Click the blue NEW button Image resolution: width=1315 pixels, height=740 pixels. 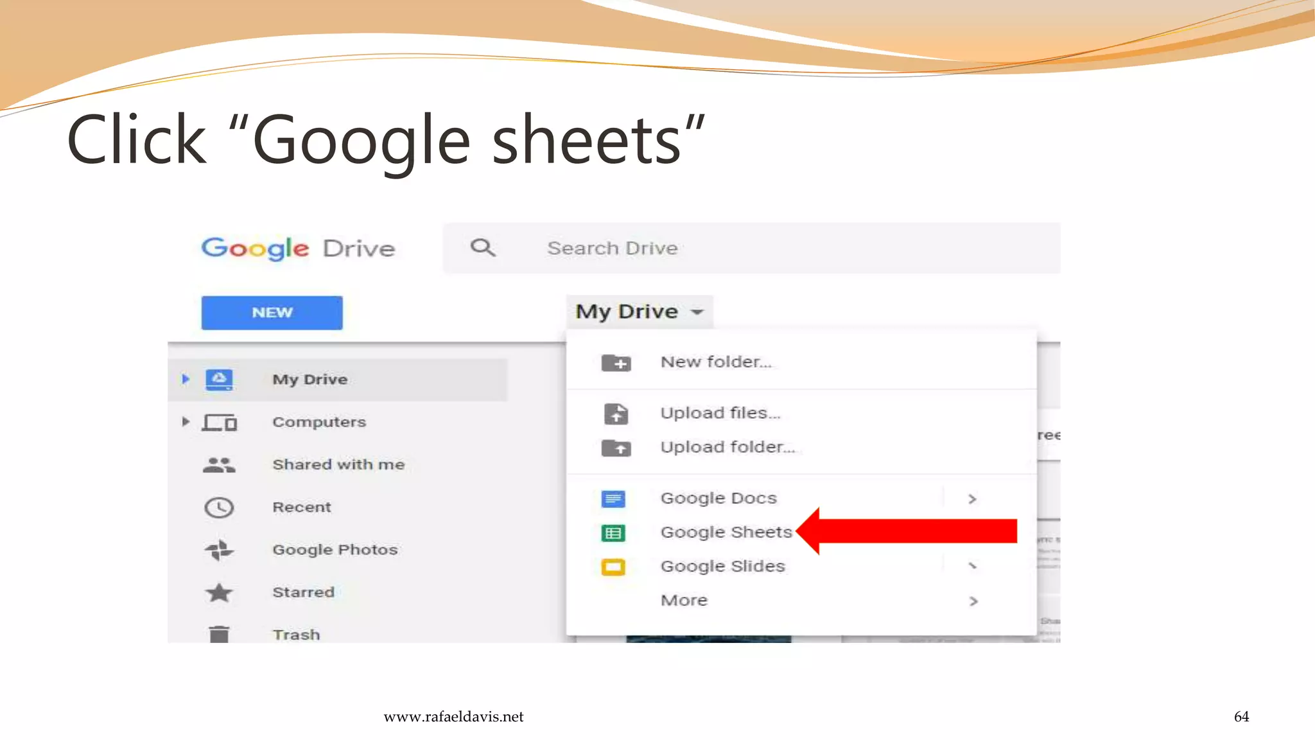click(272, 313)
